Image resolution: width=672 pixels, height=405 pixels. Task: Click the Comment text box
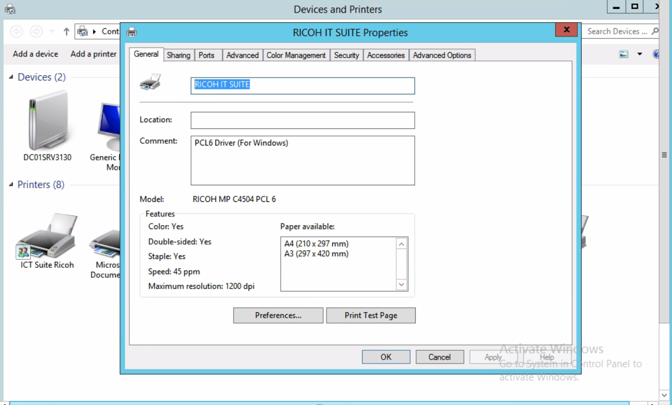point(303,160)
